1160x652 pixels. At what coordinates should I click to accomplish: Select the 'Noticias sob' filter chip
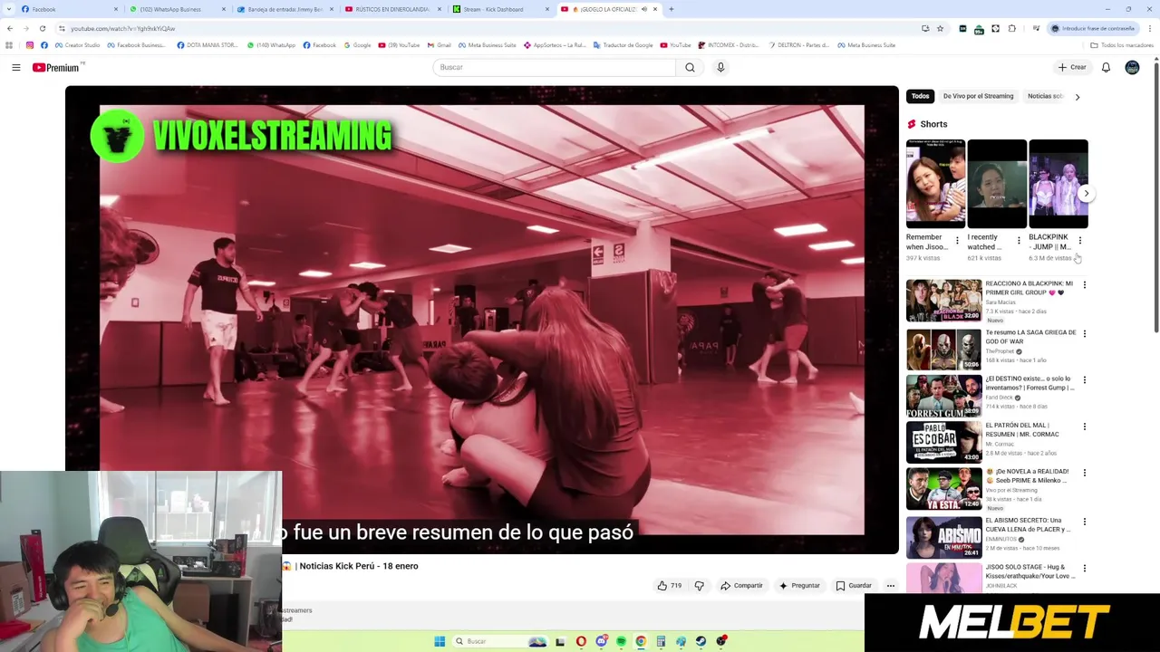1045,96
